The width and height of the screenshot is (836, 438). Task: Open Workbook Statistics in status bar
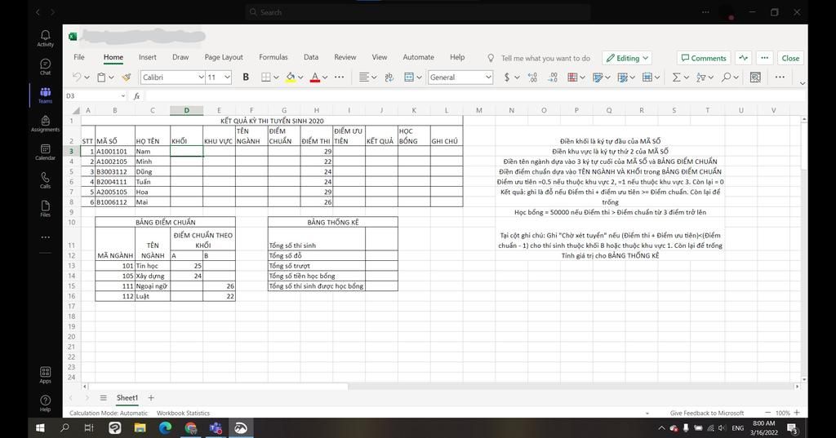click(x=183, y=413)
